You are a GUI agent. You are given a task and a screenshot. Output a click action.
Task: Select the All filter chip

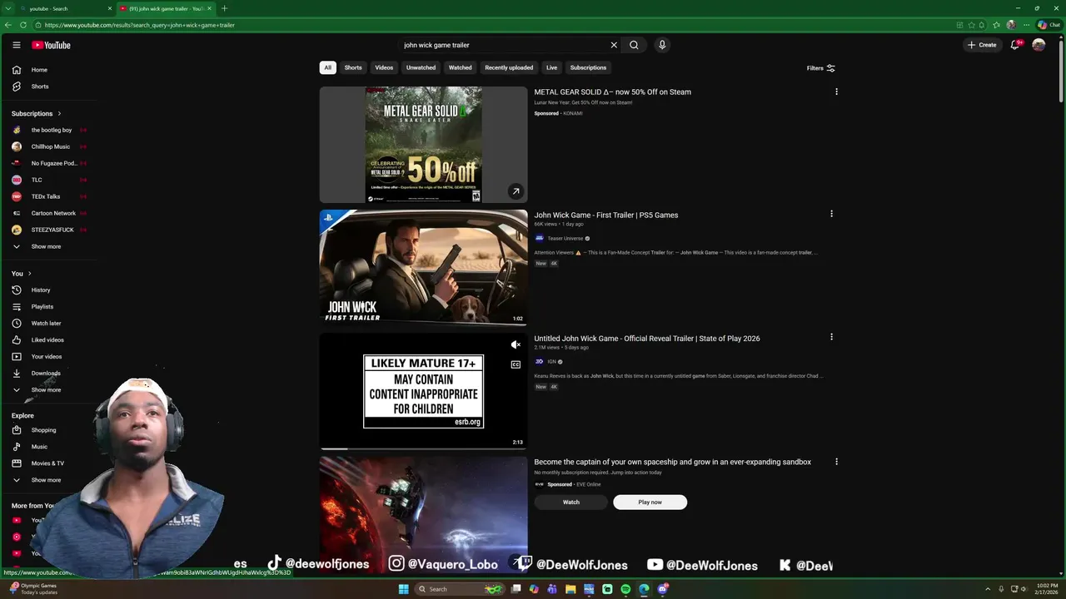(327, 67)
